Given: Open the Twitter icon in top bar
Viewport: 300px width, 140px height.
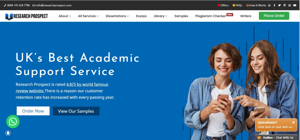Looking at the screenshot, I should (x=279, y=5).
